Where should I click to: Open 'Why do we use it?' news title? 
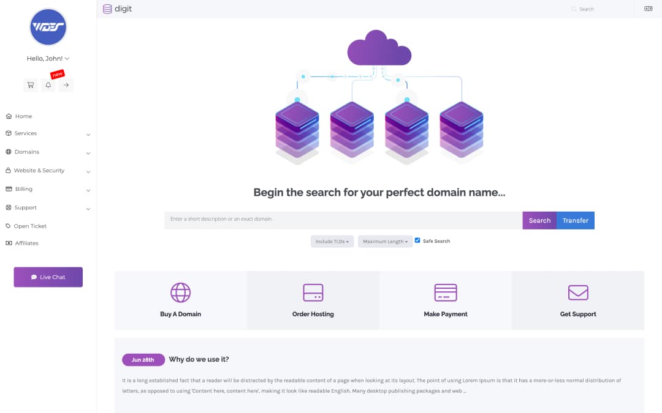(x=199, y=359)
